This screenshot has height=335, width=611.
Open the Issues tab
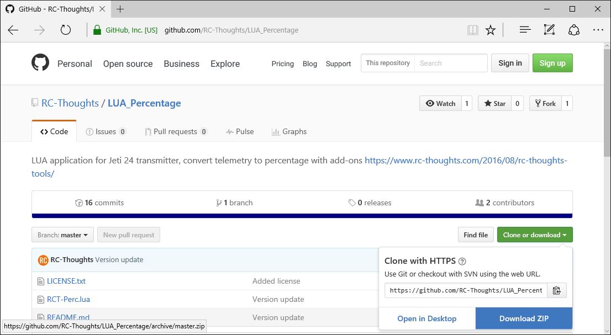tap(106, 131)
